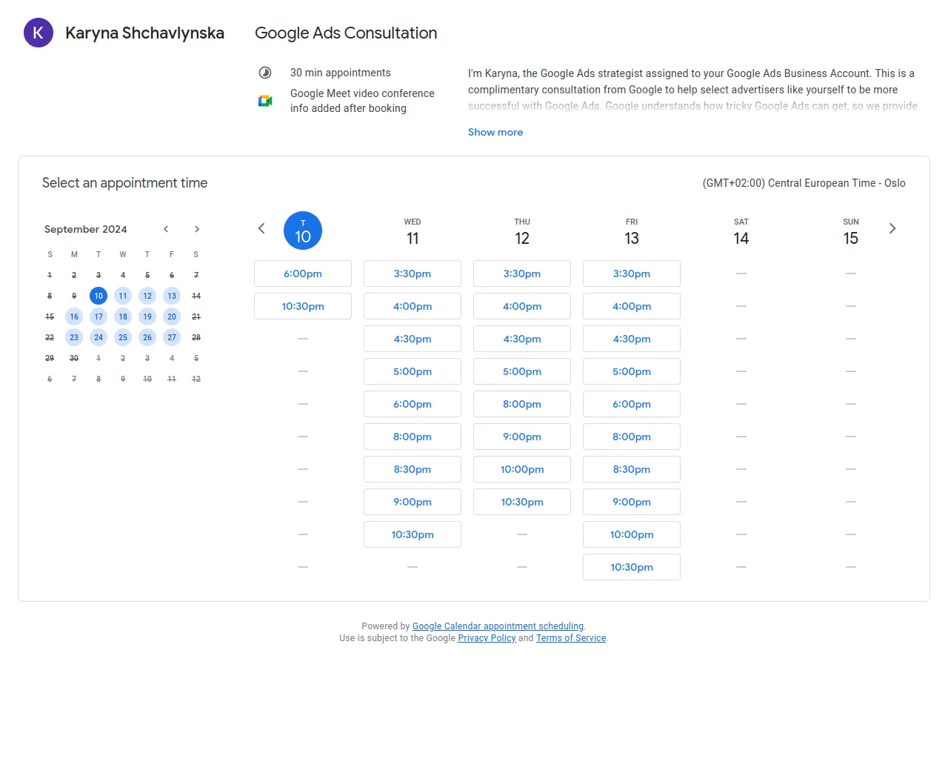Show next week of appointment slots
This screenshot has width=948, height=759.
tap(892, 228)
